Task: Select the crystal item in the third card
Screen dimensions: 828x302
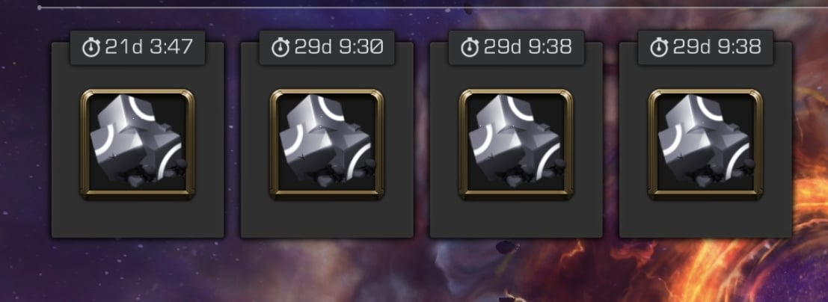Action: [x=516, y=144]
